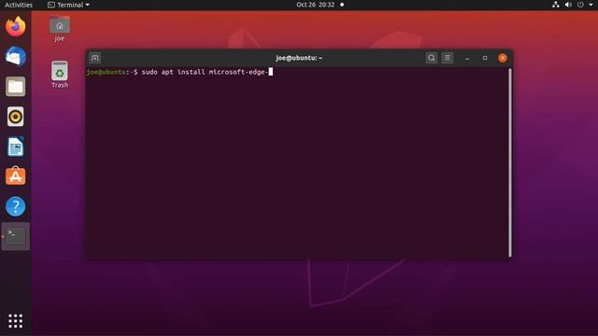Image resolution: width=598 pixels, height=336 pixels.
Task: Open terminal hamburger menu
Action: 448,58
